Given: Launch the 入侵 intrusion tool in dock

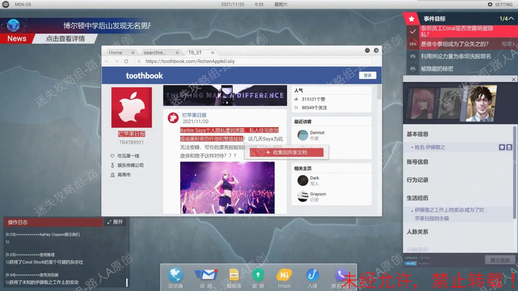Looking at the screenshot, I should pyautogui.click(x=313, y=275).
